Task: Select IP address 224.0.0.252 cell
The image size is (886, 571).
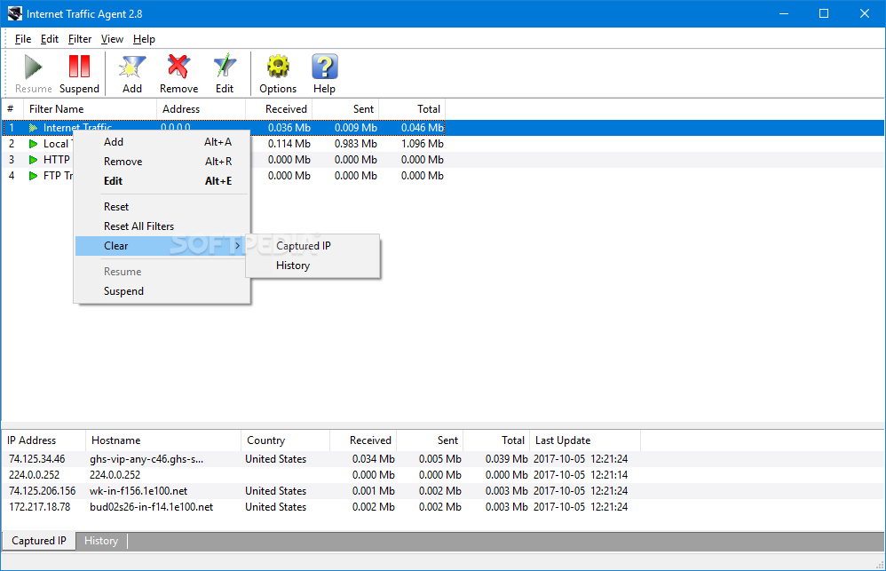Action: point(34,475)
